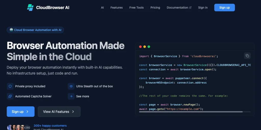Click the chevron on hero Sign up button

(x=27, y=112)
